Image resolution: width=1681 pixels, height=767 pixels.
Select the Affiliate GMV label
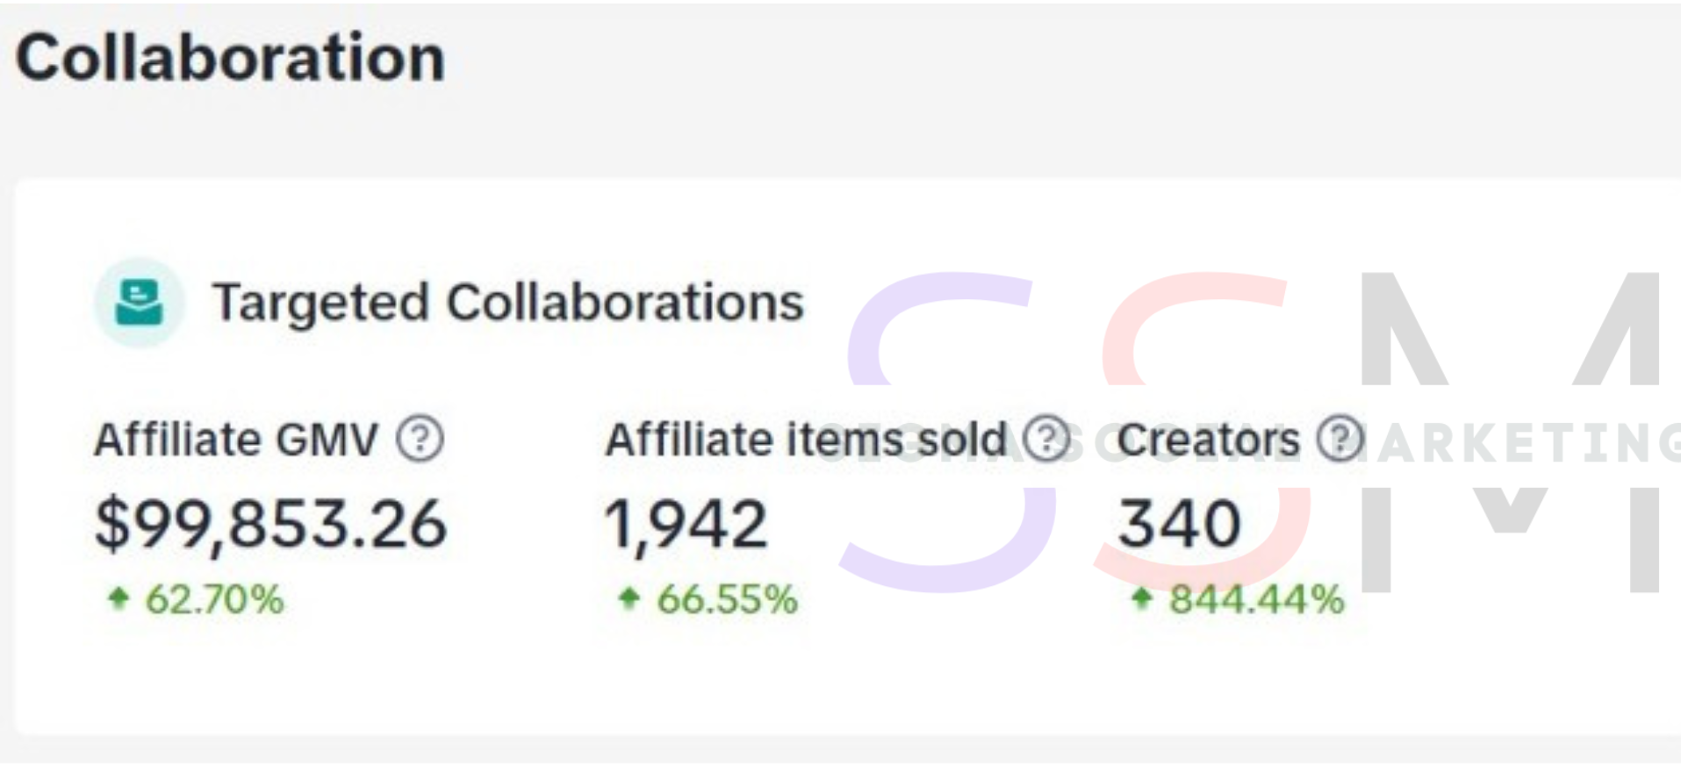pos(236,440)
